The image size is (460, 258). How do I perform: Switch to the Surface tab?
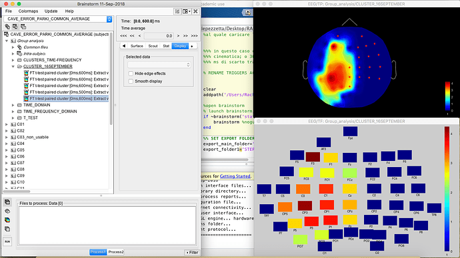click(137, 46)
